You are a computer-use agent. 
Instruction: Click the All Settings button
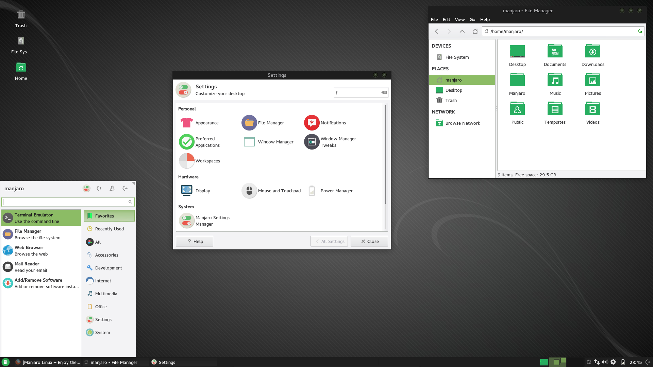pos(329,241)
